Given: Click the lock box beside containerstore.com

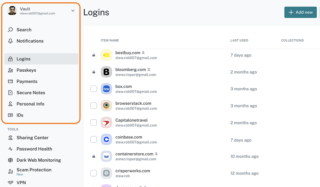Looking at the screenshot, I should pyautogui.click(x=94, y=156).
